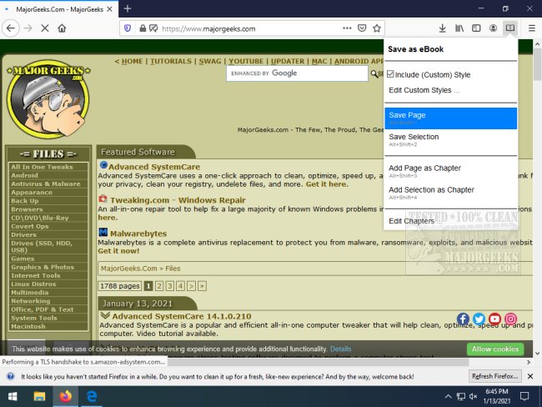Screen dimensions: 542x407
Task: Click the address bar URL
Action: tap(208, 28)
